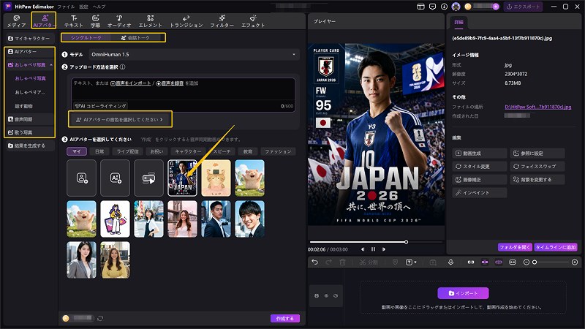Screen dimensions: 585x329
Task: Click the purple add-credits plus icon
Action: click(496, 7)
